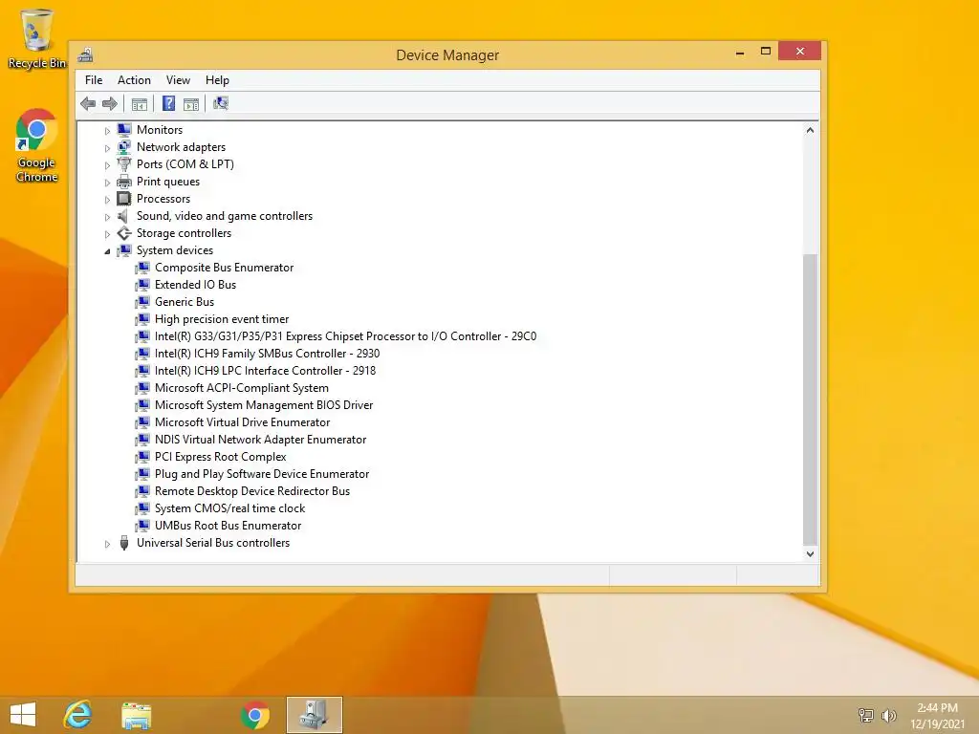Expand the Network adapters node

pyautogui.click(x=107, y=148)
